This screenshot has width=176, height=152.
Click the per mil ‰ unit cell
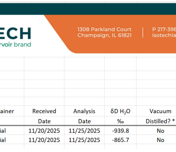click(x=120, y=121)
